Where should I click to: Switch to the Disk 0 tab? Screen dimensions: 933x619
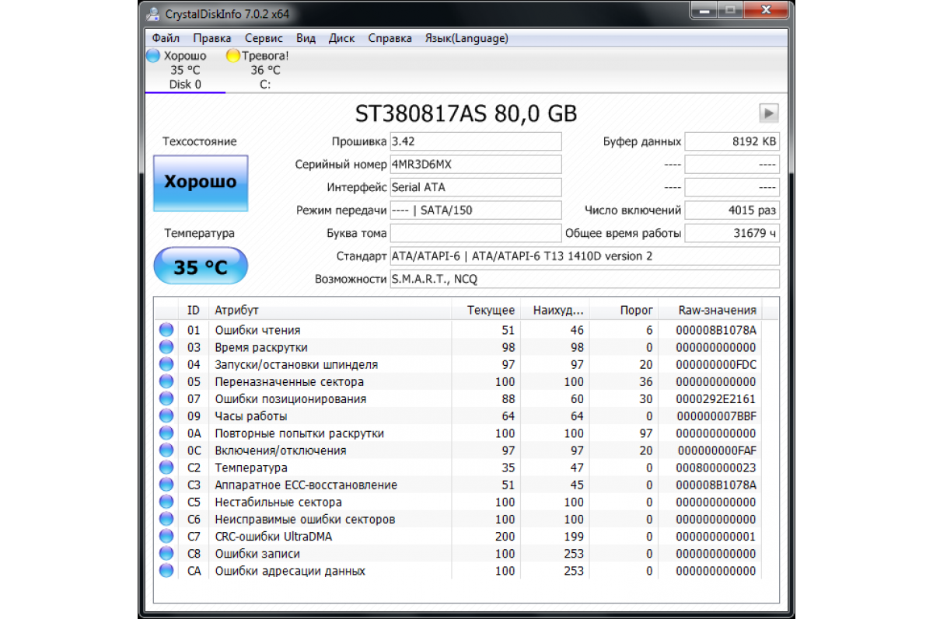click(185, 71)
